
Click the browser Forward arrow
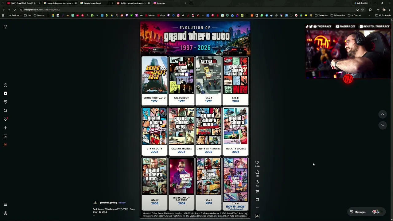[9, 10]
